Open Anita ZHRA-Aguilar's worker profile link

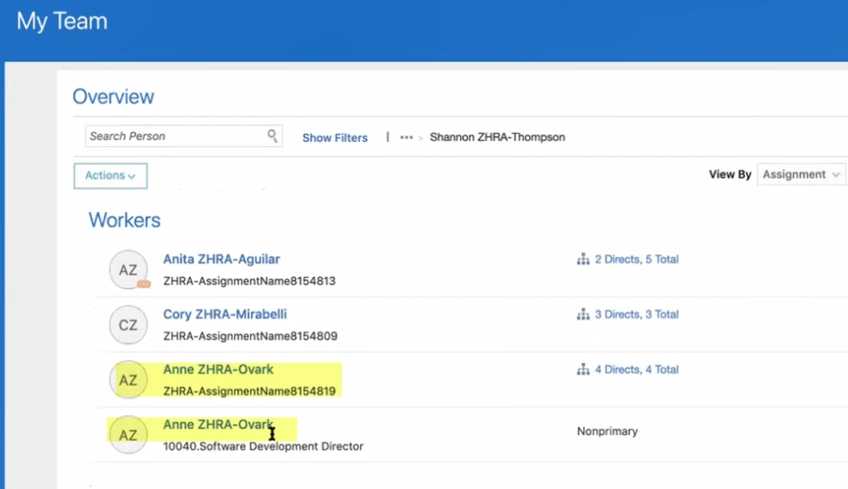point(222,260)
